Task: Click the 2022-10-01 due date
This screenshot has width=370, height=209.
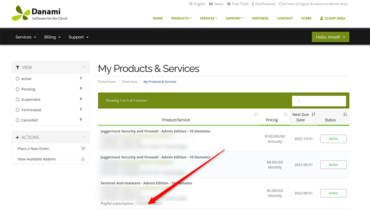Action: 303,139
